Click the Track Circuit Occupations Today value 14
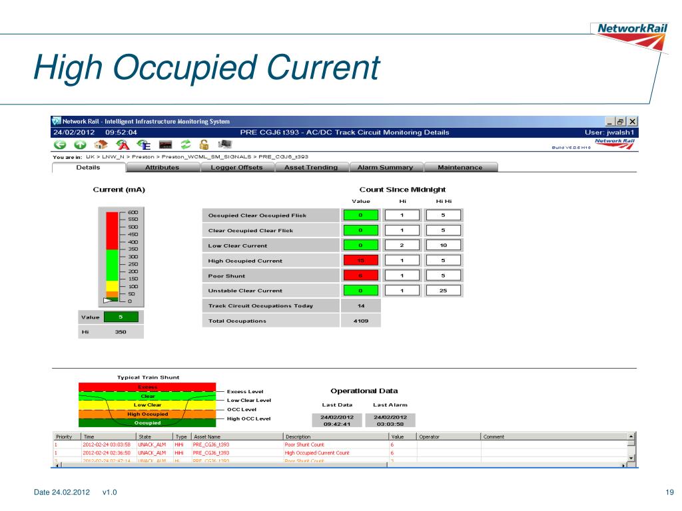The image size is (682, 511). click(361, 305)
